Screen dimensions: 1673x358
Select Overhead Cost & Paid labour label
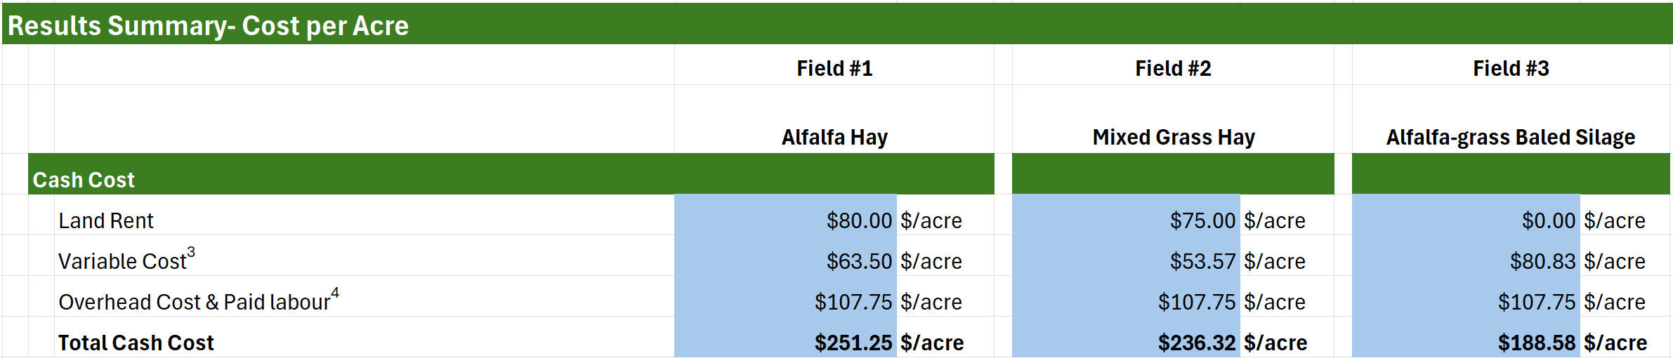199,300
